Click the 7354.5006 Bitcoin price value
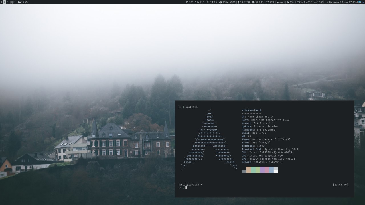Screen dimensions: 365x205 (x=229, y=2)
